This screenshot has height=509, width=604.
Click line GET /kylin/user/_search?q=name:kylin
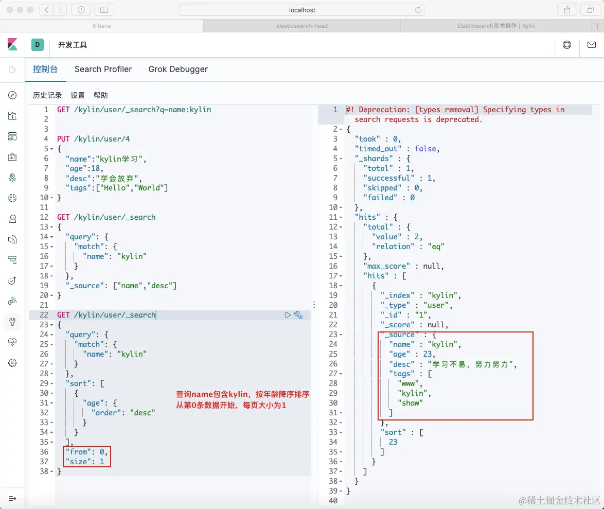(x=134, y=110)
